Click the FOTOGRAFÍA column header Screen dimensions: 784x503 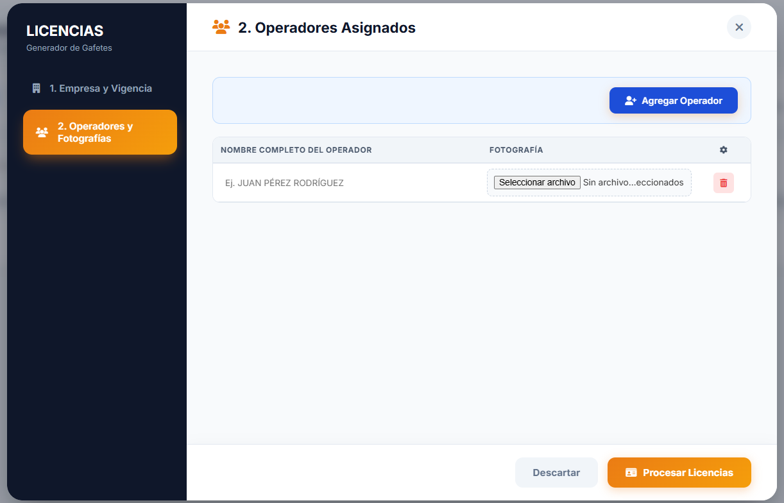click(x=516, y=150)
